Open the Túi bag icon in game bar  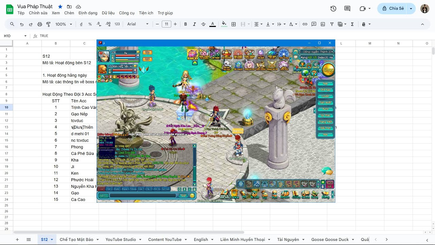click(265, 194)
